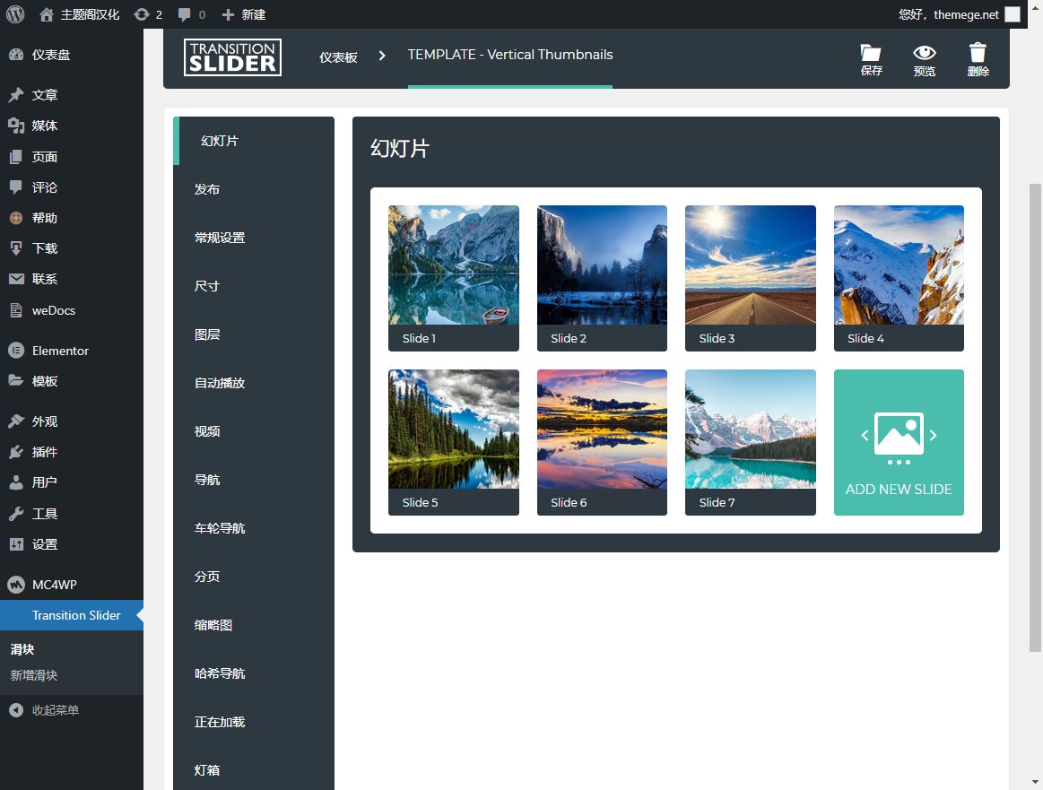Add a new slide
The image size is (1043, 790).
(x=899, y=442)
